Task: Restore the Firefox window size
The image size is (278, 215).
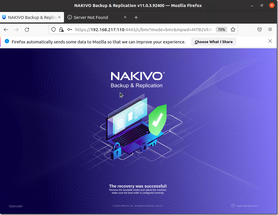Action: click(x=262, y=6)
